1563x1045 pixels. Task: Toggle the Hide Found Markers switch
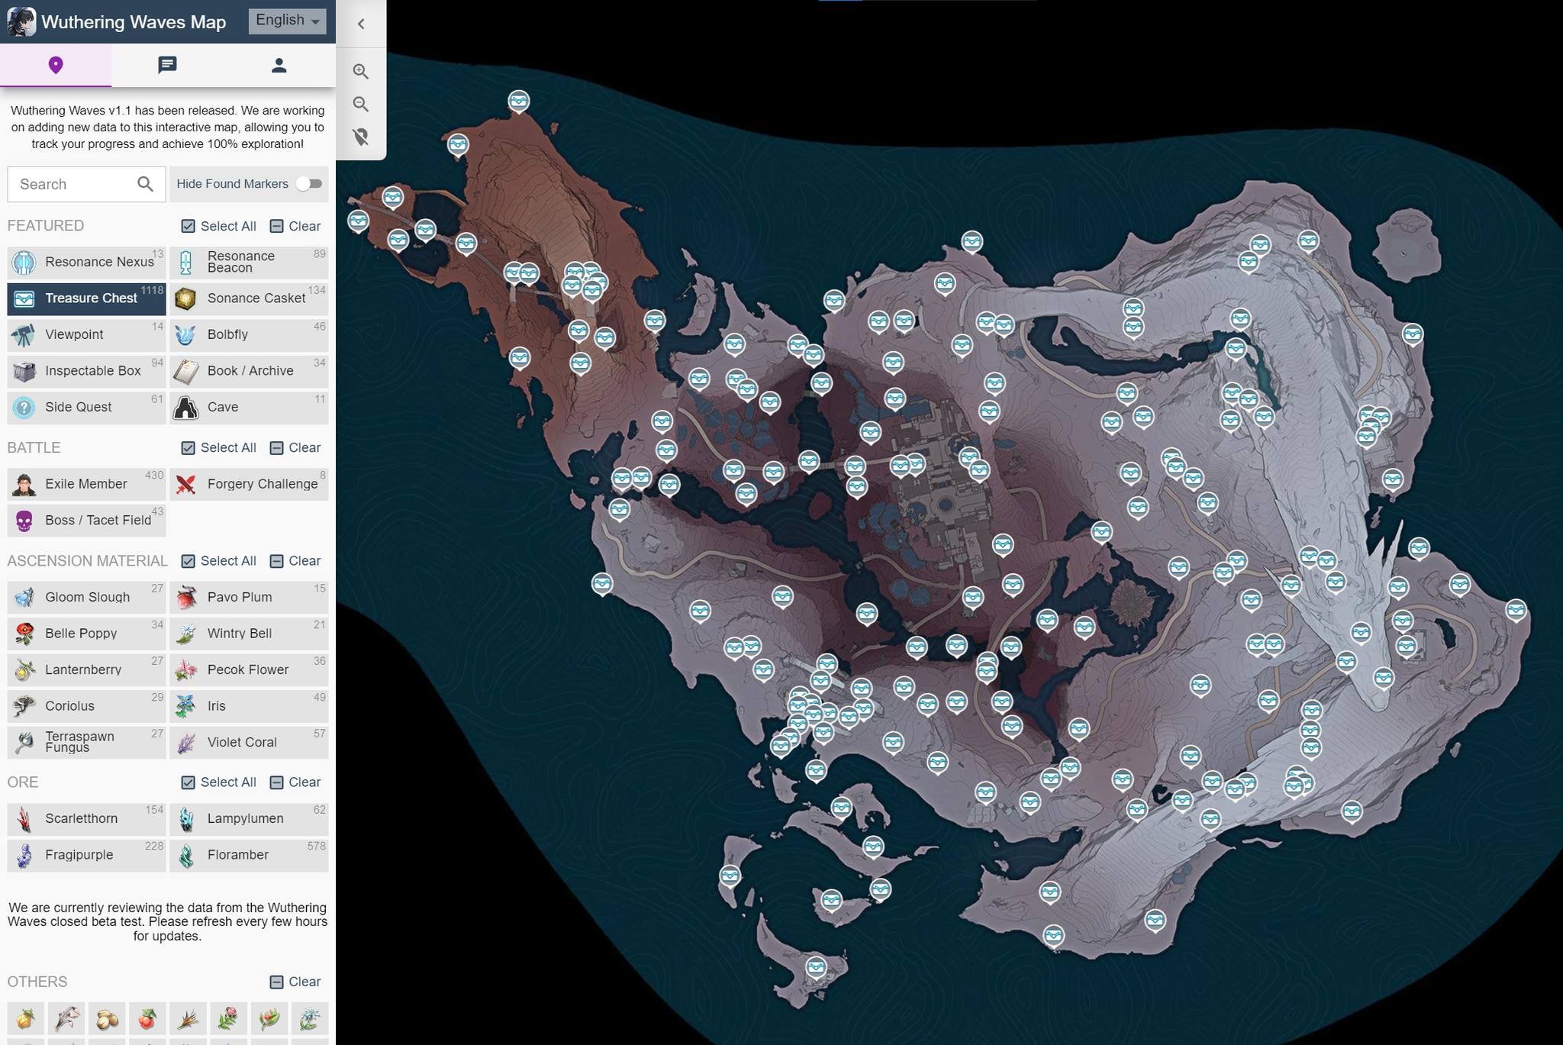tap(309, 184)
